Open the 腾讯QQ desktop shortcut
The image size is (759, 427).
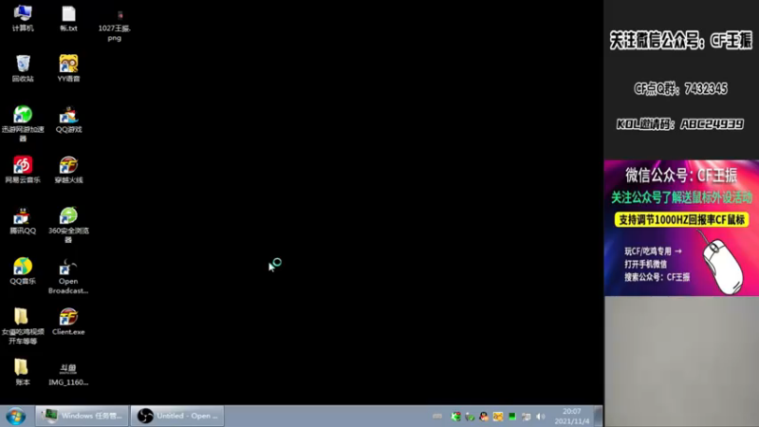(x=23, y=221)
